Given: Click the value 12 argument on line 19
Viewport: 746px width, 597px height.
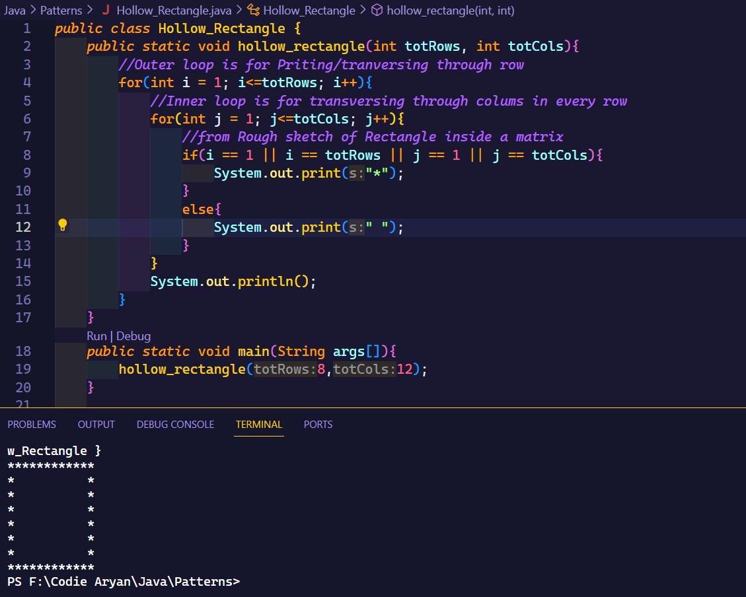Looking at the screenshot, I should coord(404,369).
